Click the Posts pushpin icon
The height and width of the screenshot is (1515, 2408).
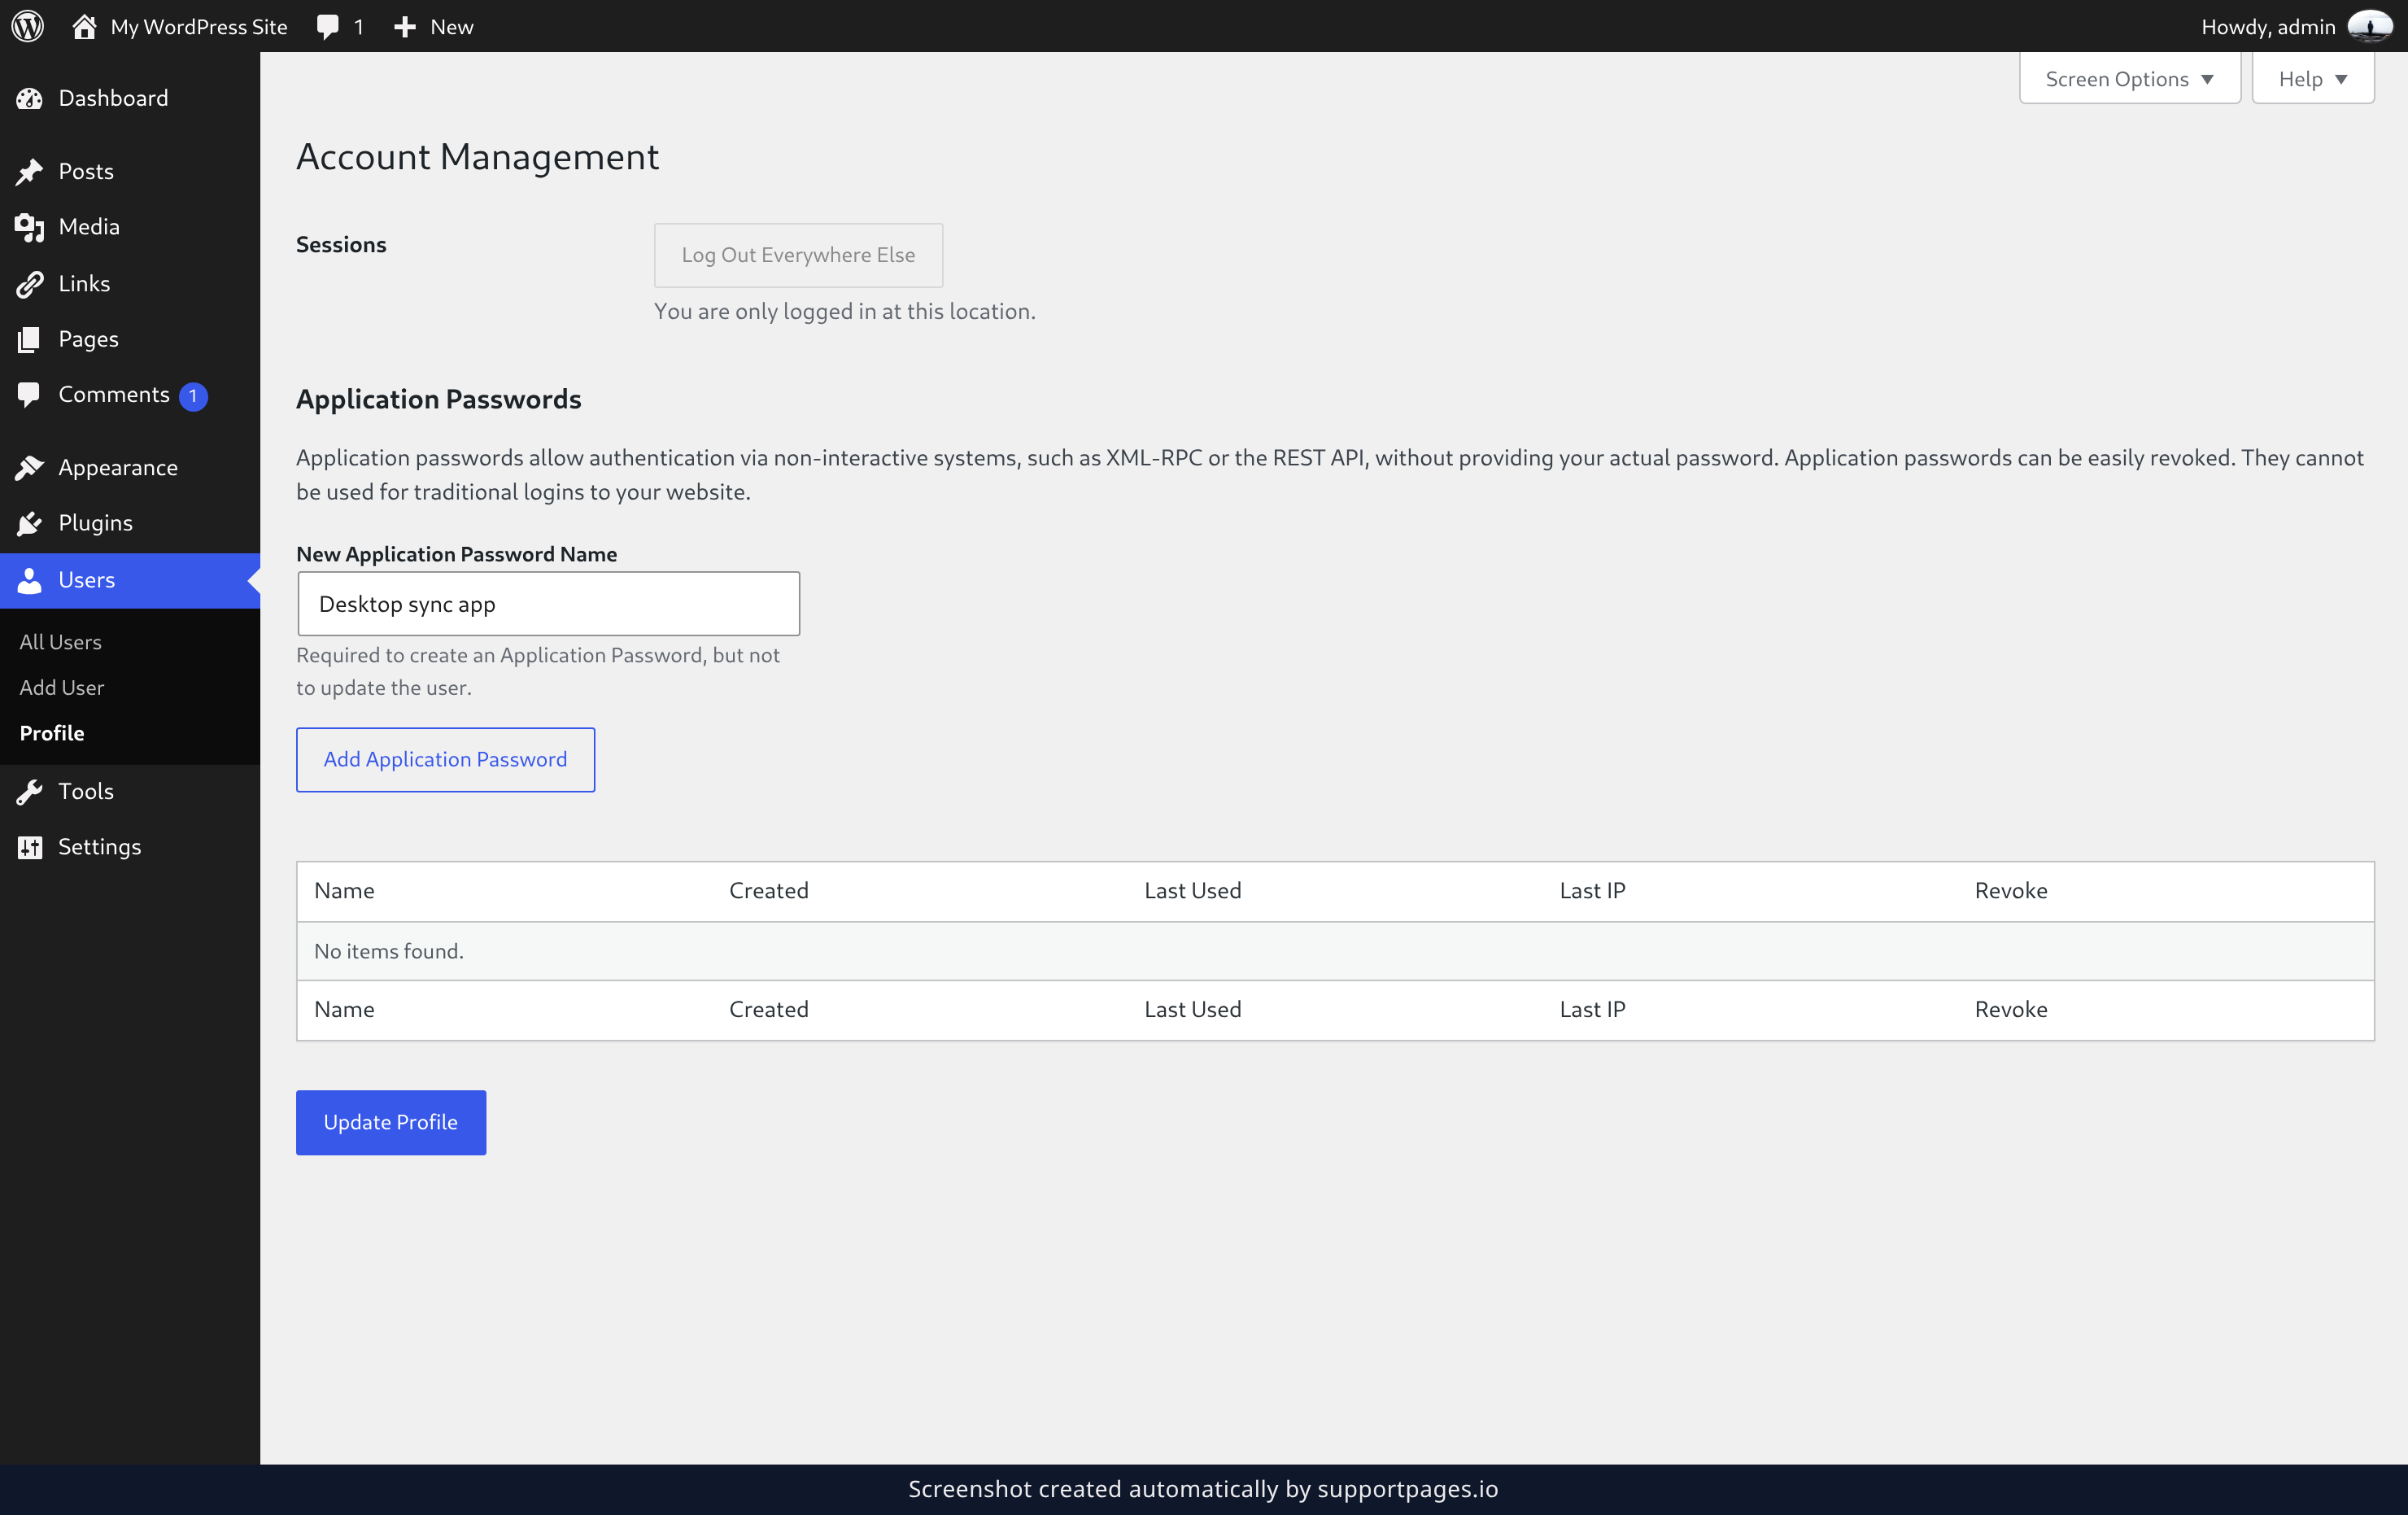click(30, 171)
